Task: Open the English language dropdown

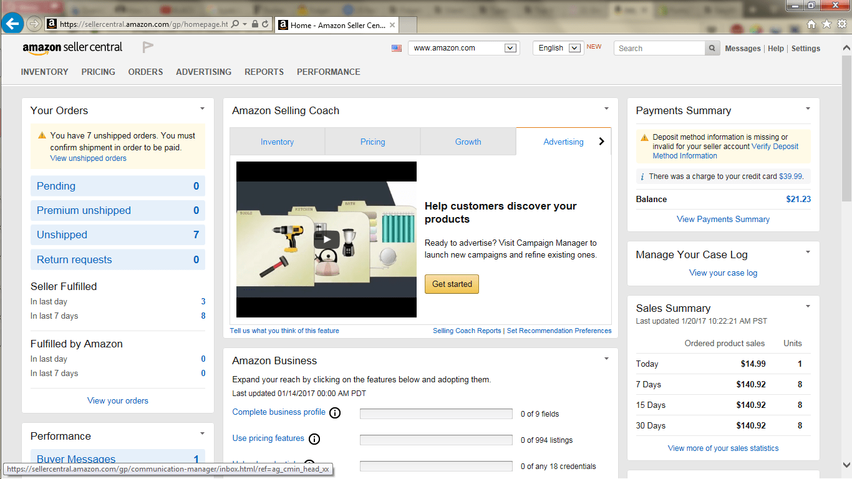Action: [558, 48]
